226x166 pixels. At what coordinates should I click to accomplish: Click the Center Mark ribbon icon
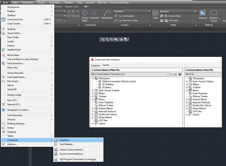click(x=85, y=13)
